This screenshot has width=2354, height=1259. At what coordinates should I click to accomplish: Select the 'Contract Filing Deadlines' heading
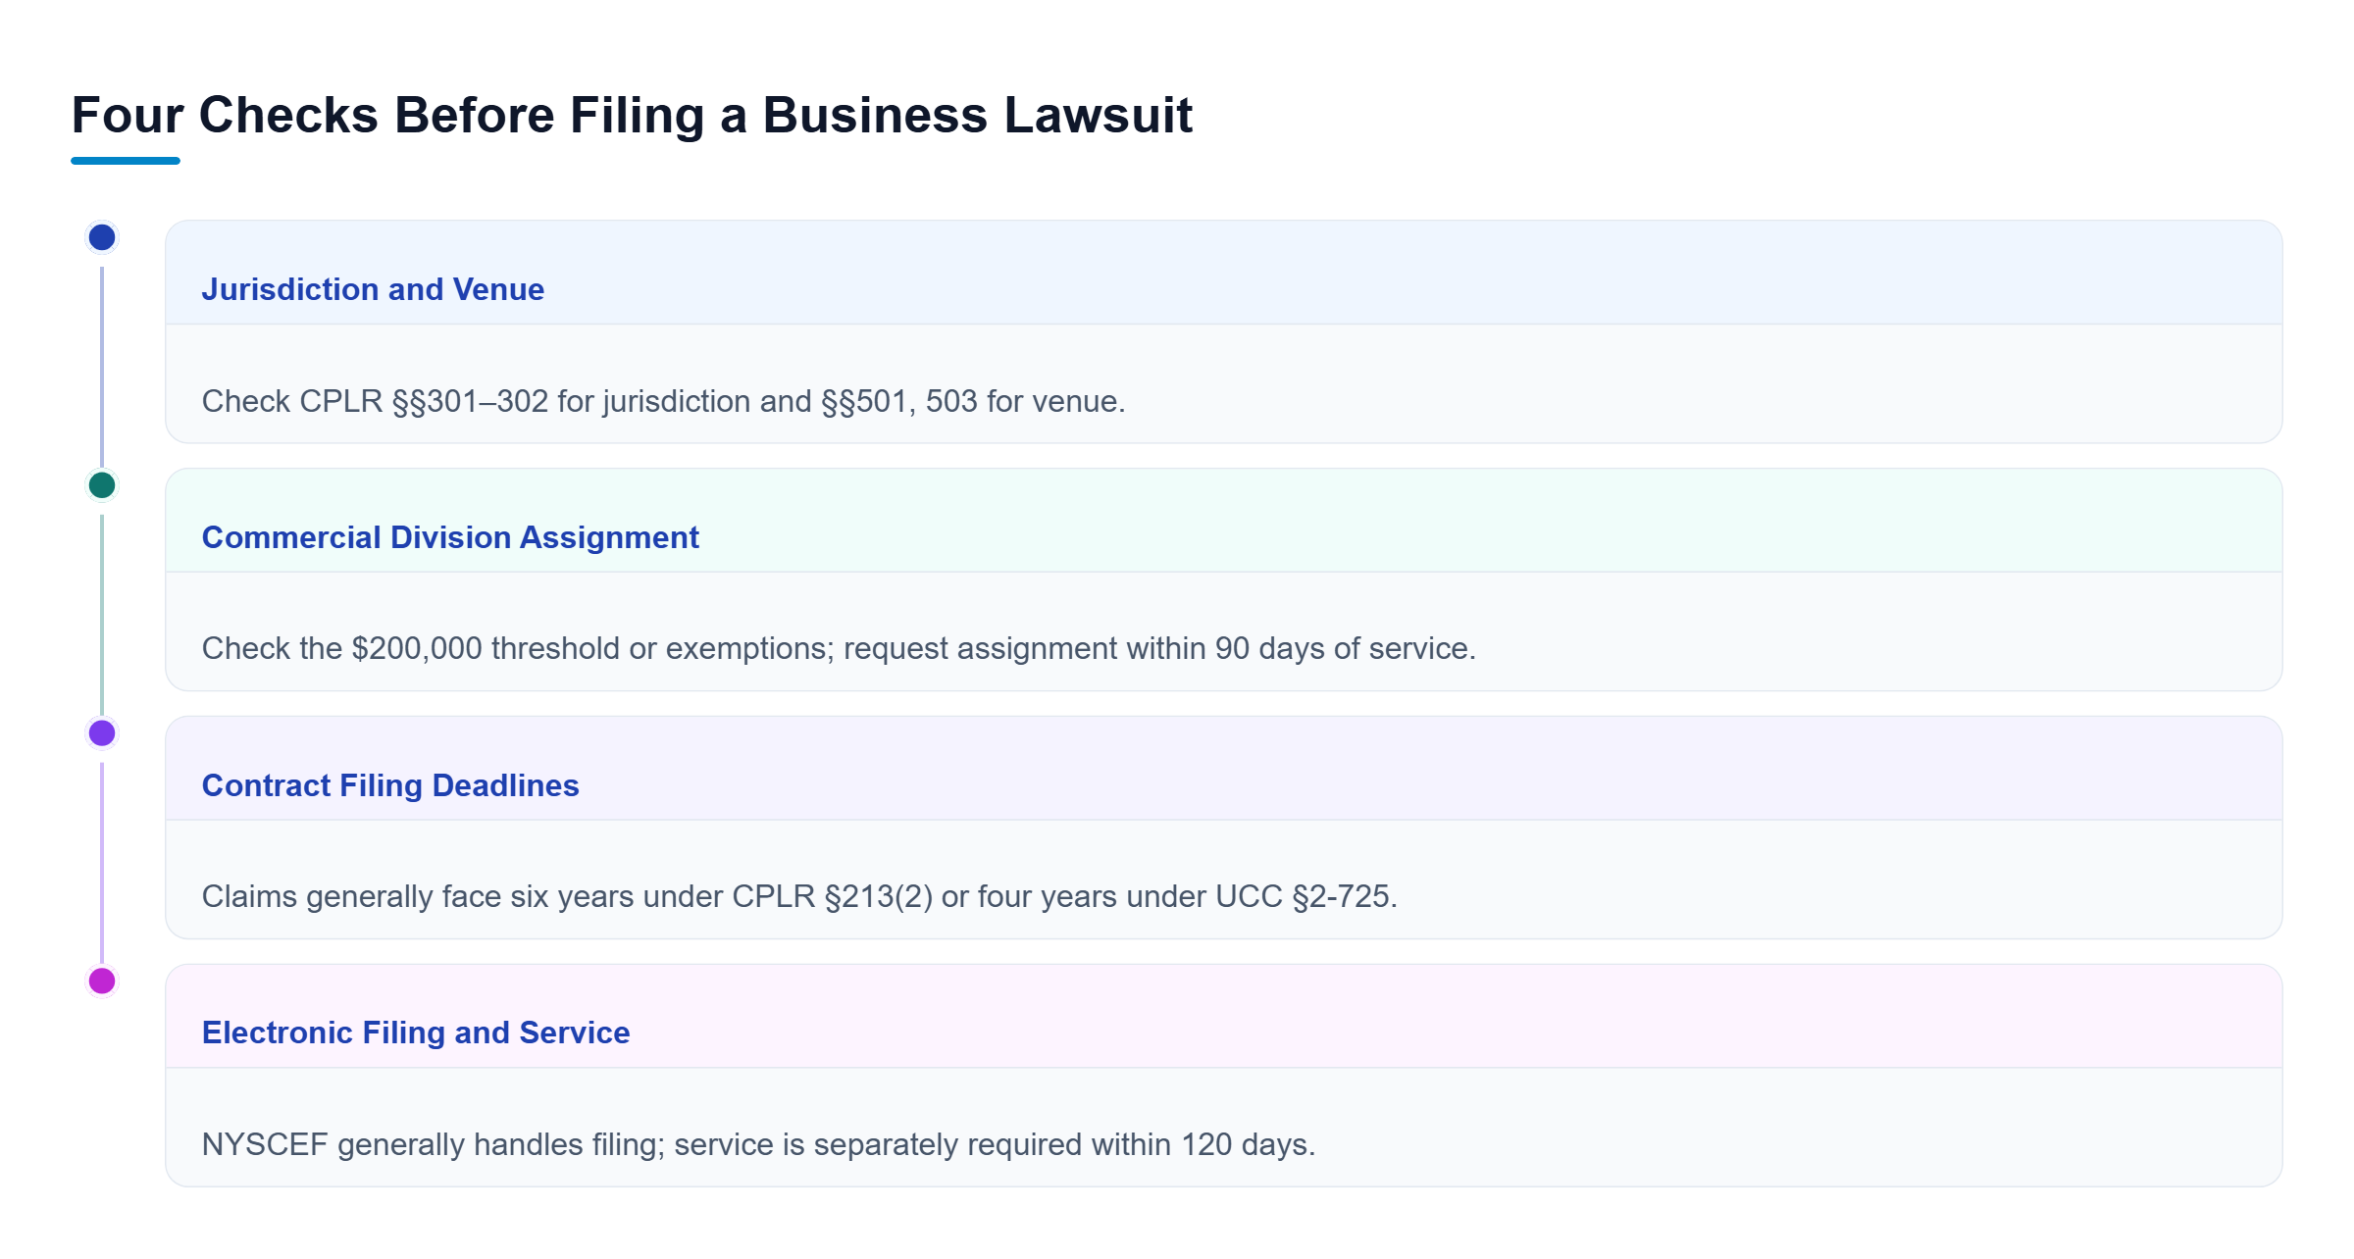[390, 785]
